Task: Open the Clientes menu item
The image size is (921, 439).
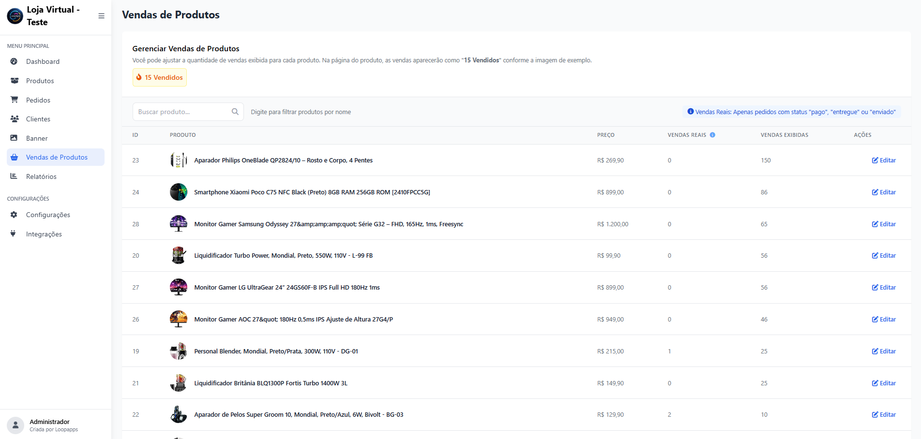Action: 38,119
